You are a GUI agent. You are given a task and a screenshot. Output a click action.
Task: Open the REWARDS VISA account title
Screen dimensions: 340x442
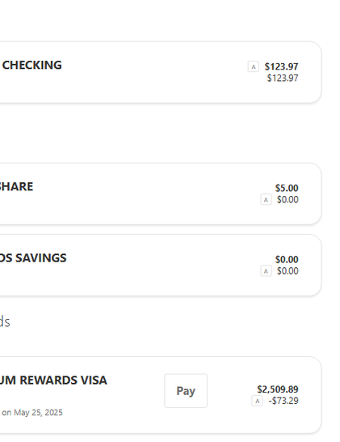(53, 380)
